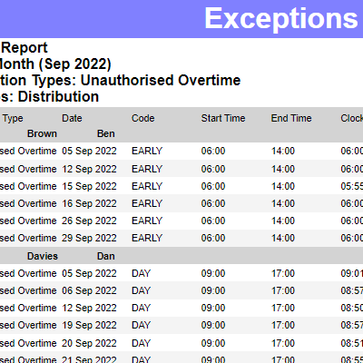Select the Date column header

coord(72,118)
